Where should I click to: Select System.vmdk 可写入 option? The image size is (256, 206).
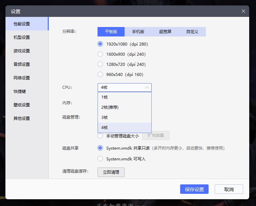point(100,159)
